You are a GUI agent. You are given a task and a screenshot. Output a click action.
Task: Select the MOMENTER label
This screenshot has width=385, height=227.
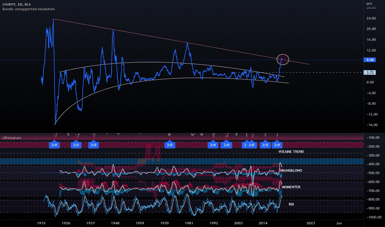(x=291, y=187)
